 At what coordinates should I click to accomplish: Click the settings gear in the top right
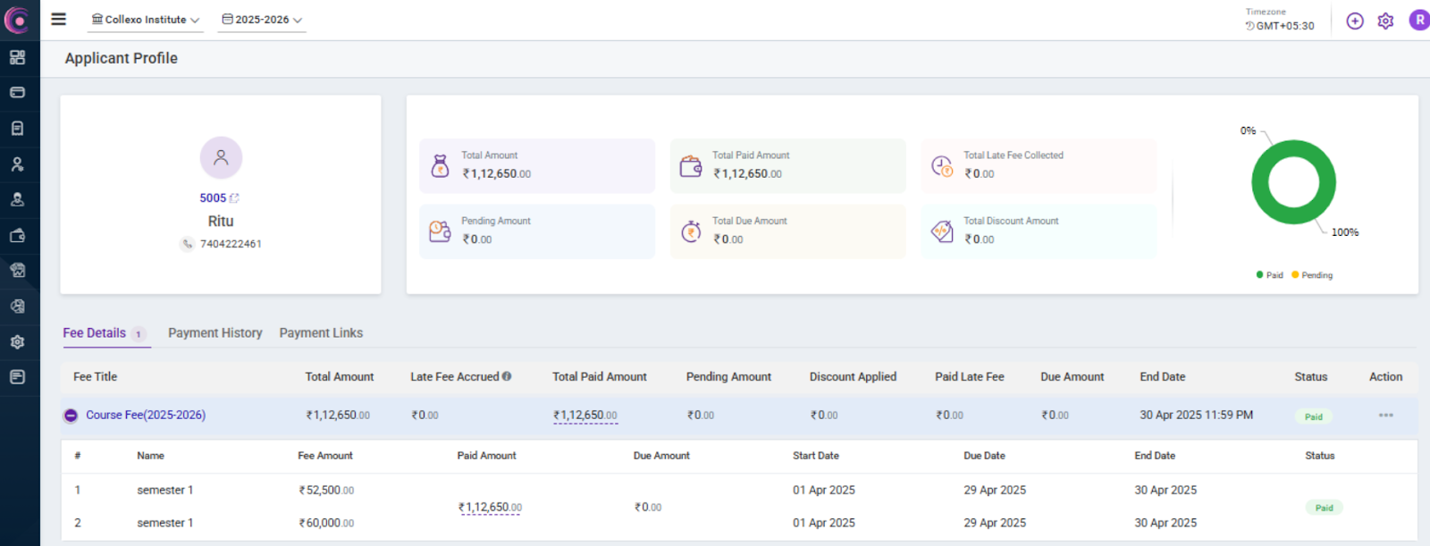[x=1385, y=21]
